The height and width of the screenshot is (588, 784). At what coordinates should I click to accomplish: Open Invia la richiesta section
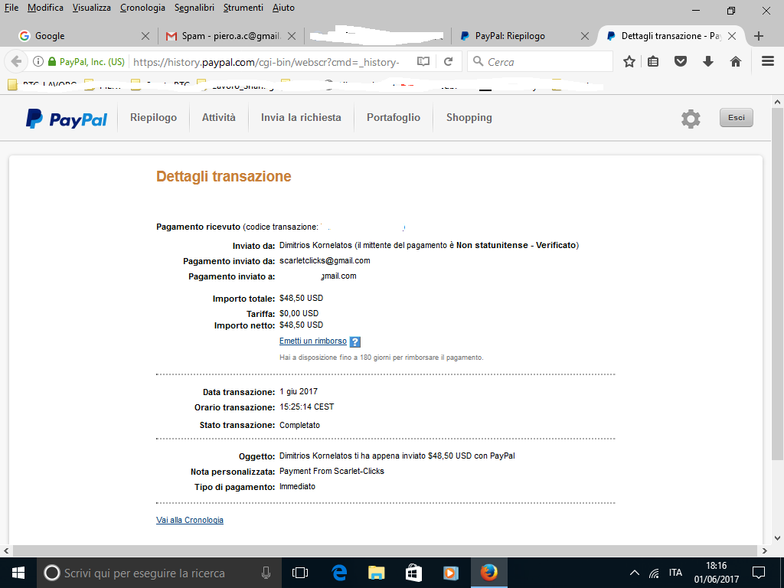pyautogui.click(x=301, y=117)
